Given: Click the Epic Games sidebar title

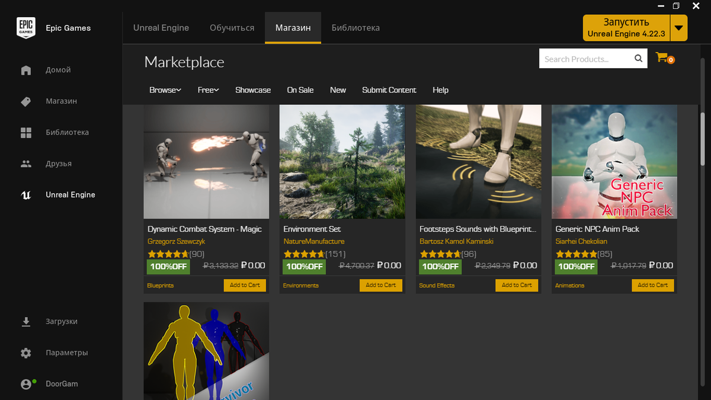Looking at the screenshot, I should 68,28.
